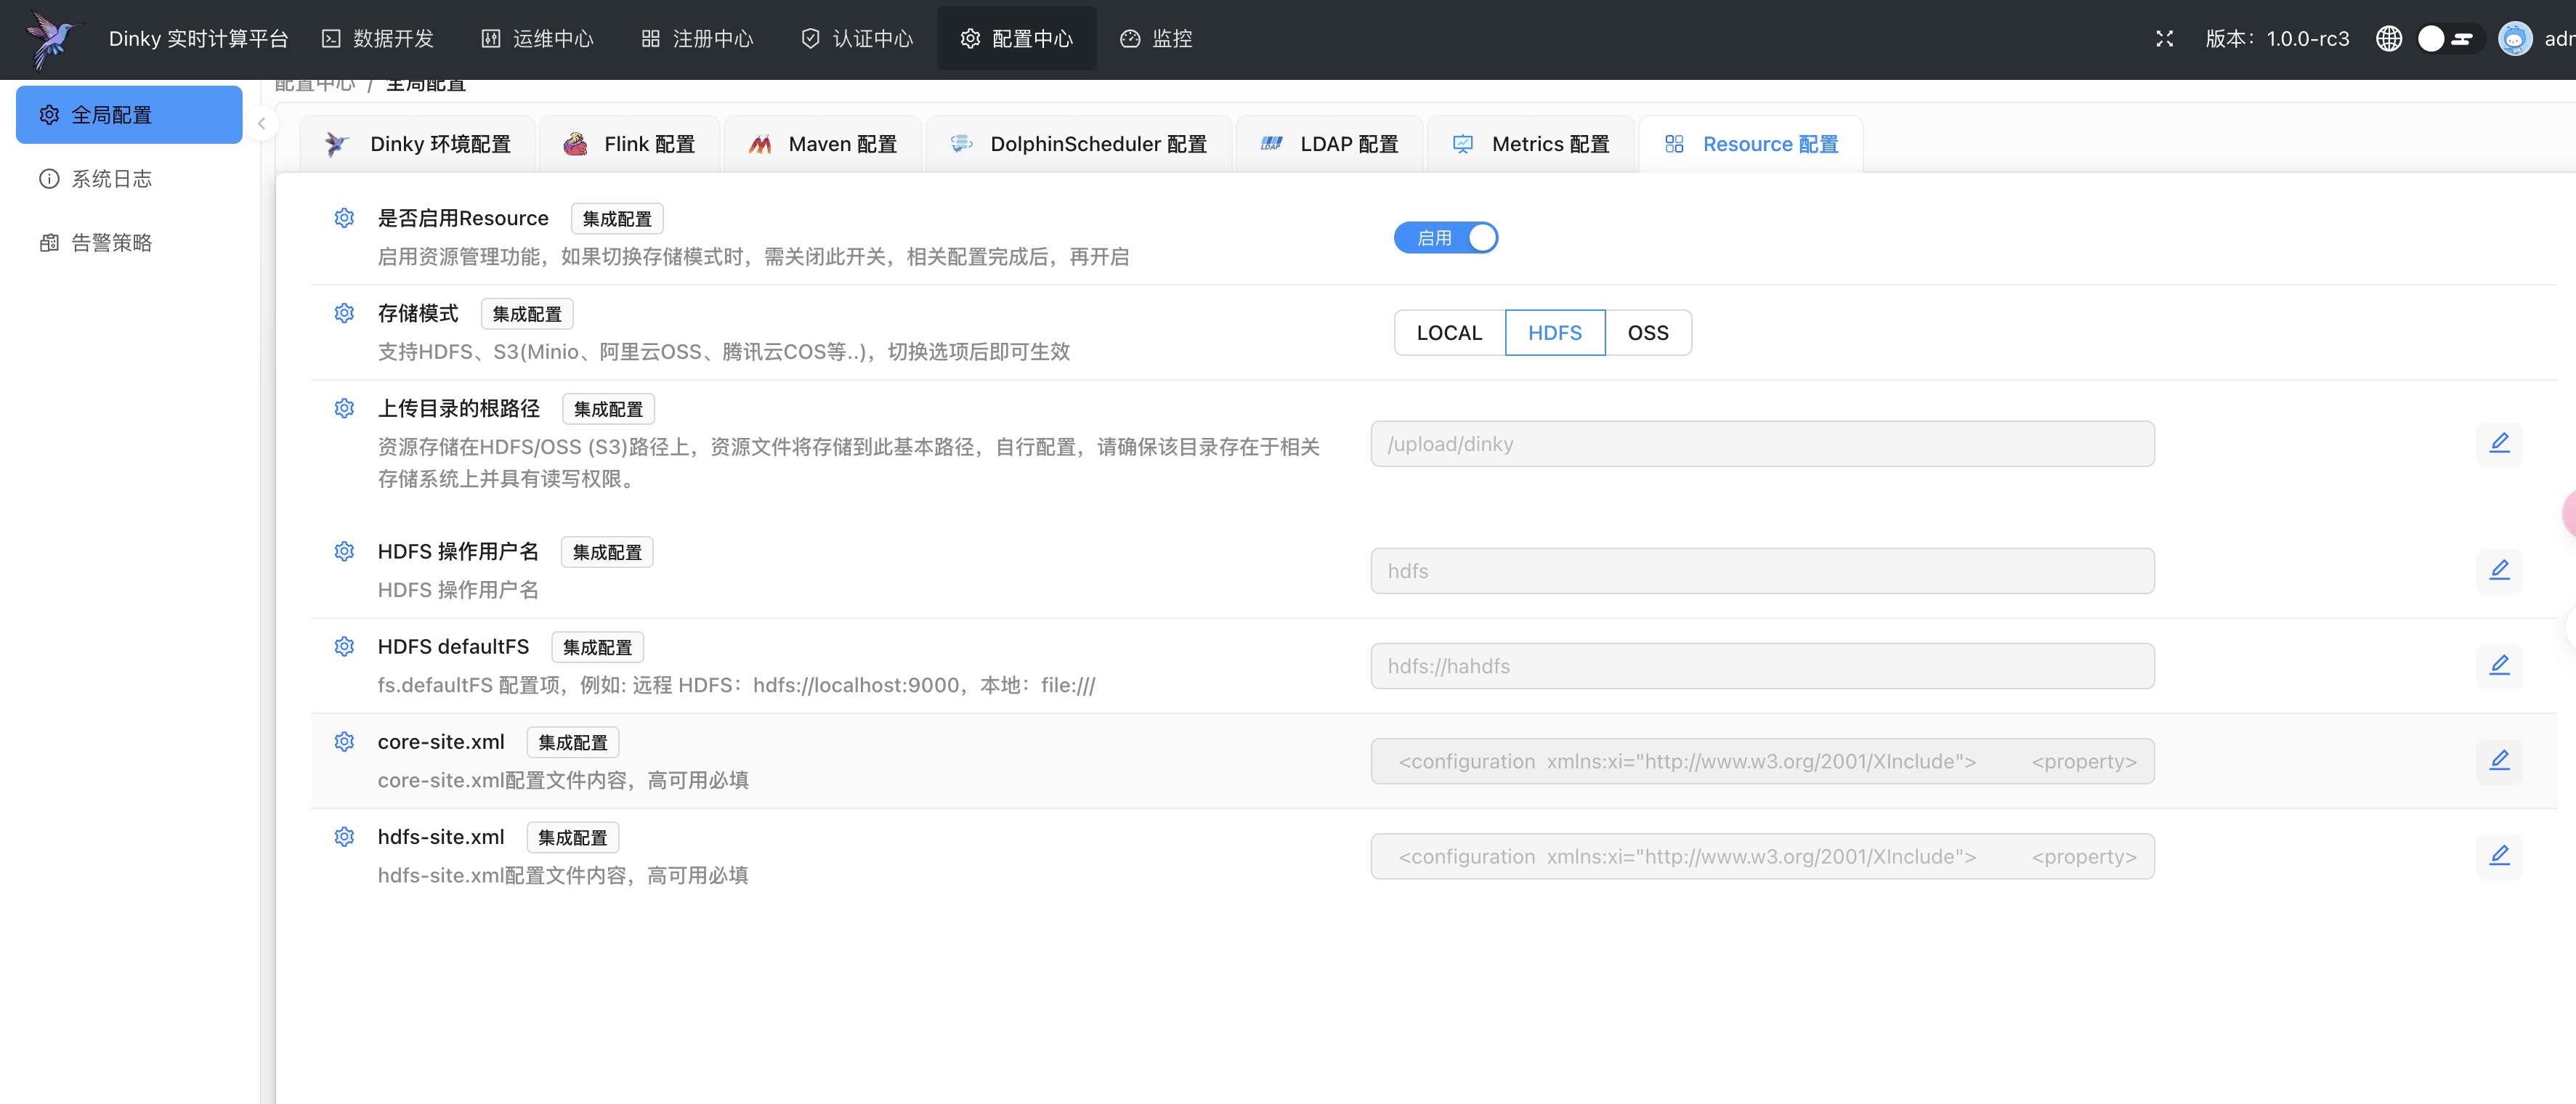Viewport: 2576px width, 1104px height.
Task: Toggle the light/dark theme switch
Action: click(2449, 39)
